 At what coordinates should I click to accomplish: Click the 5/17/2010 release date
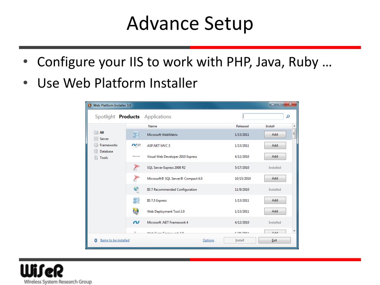[x=242, y=167]
